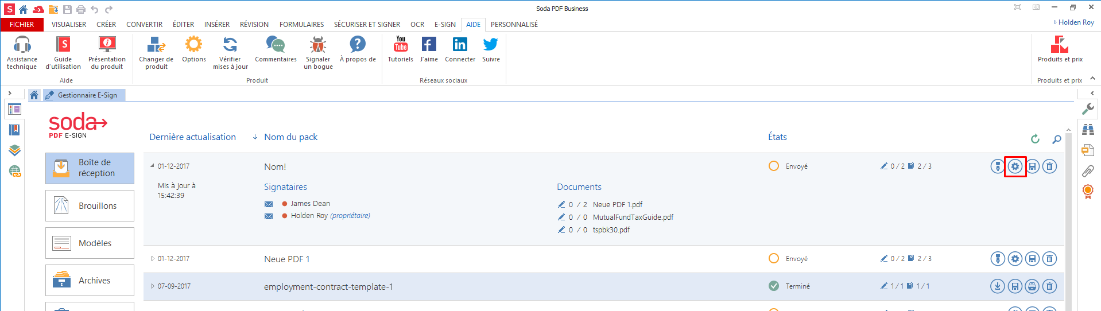Open settings gear for Nom! pack

[x=1015, y=166]
